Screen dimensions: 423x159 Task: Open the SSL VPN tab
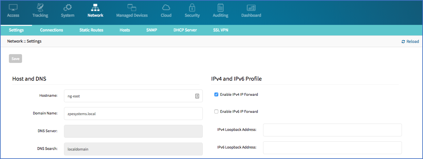[x=221, y=30]
